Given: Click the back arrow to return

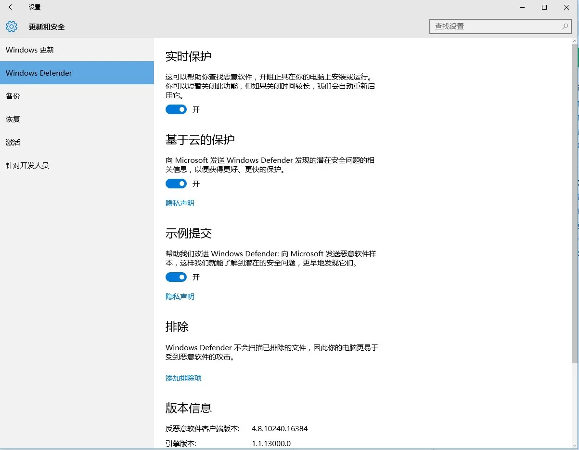Looking at the screenshot, I should (11, 7).
